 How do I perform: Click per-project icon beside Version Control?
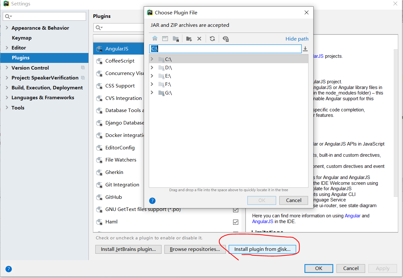83,68
